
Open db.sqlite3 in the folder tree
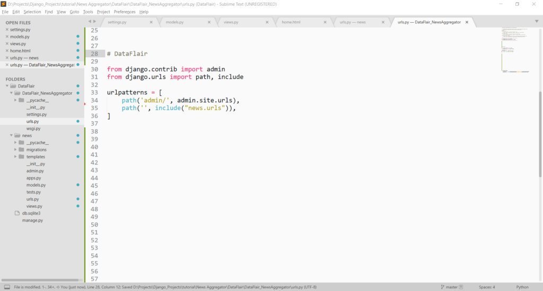[31, 213]
